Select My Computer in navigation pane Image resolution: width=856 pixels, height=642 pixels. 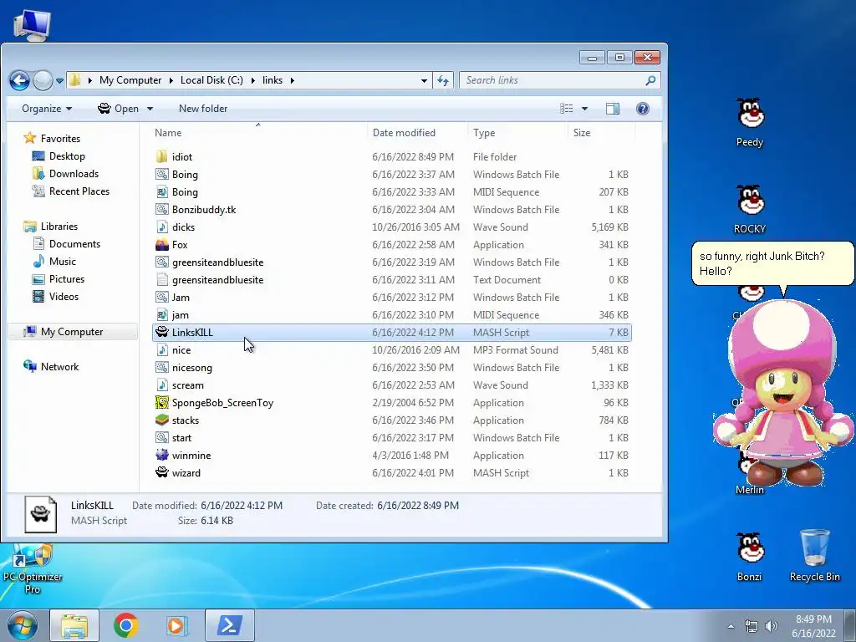point(72,332)
